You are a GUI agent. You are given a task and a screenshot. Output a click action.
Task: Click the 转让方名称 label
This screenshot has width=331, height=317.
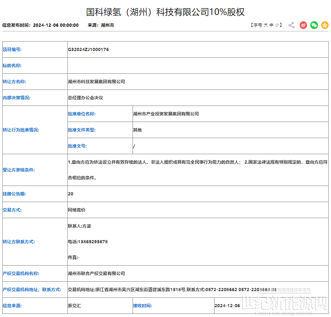pyautogui.click(x=14, y=82)
